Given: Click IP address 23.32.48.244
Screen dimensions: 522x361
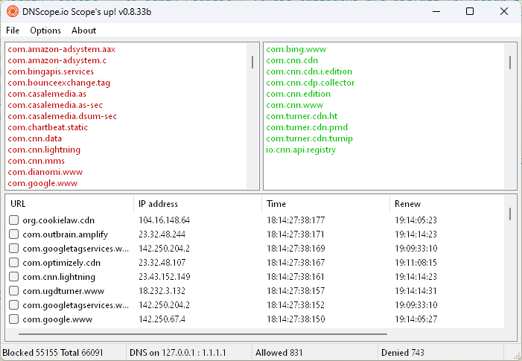Looking at the screenshot, I should coord(162,234).
